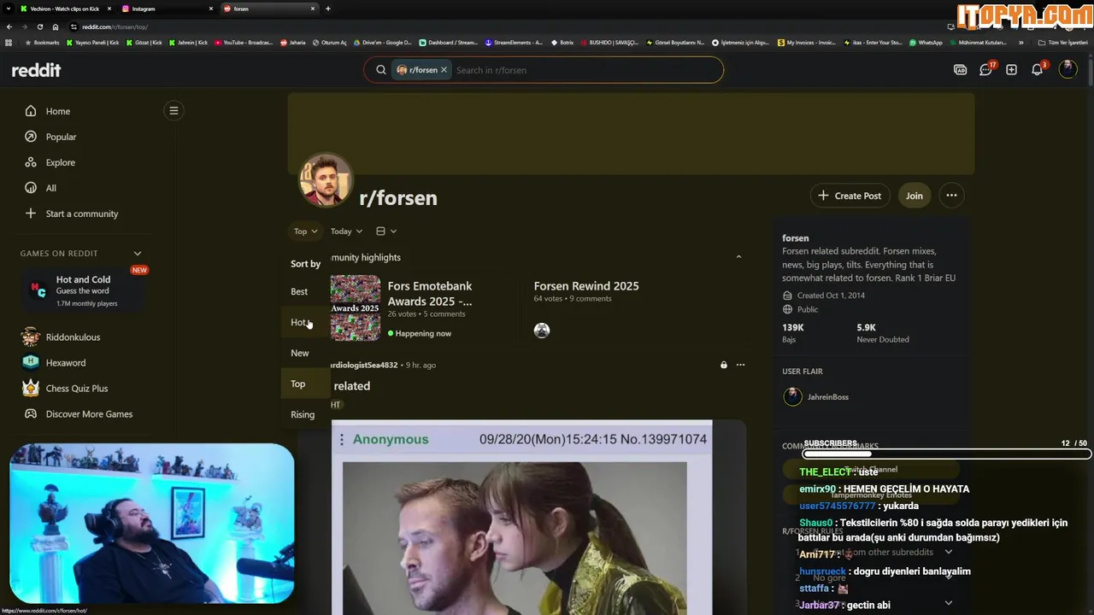Viewport: 1094px width, 615px height.
Task: Open Riddonkulous game
Action: (73, 337)
